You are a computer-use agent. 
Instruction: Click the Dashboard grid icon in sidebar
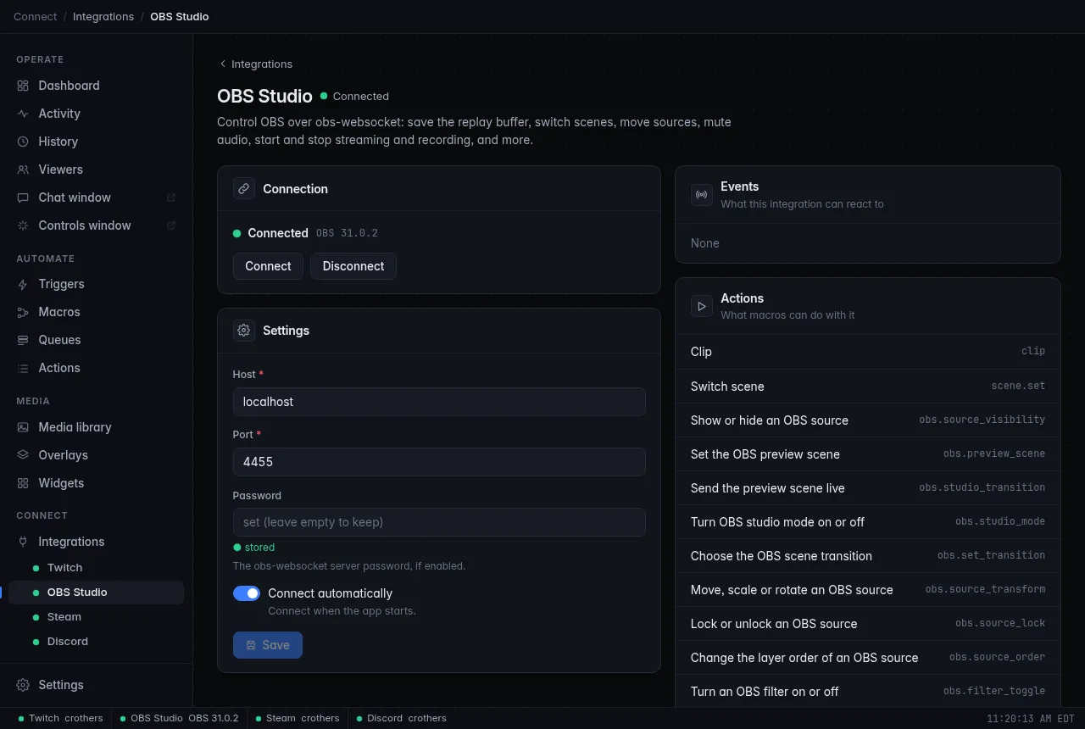23,86
